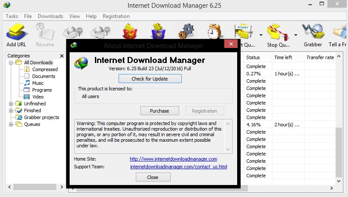Click the Unfinished folder icon
Screen dimensions: 348x197
19,104
